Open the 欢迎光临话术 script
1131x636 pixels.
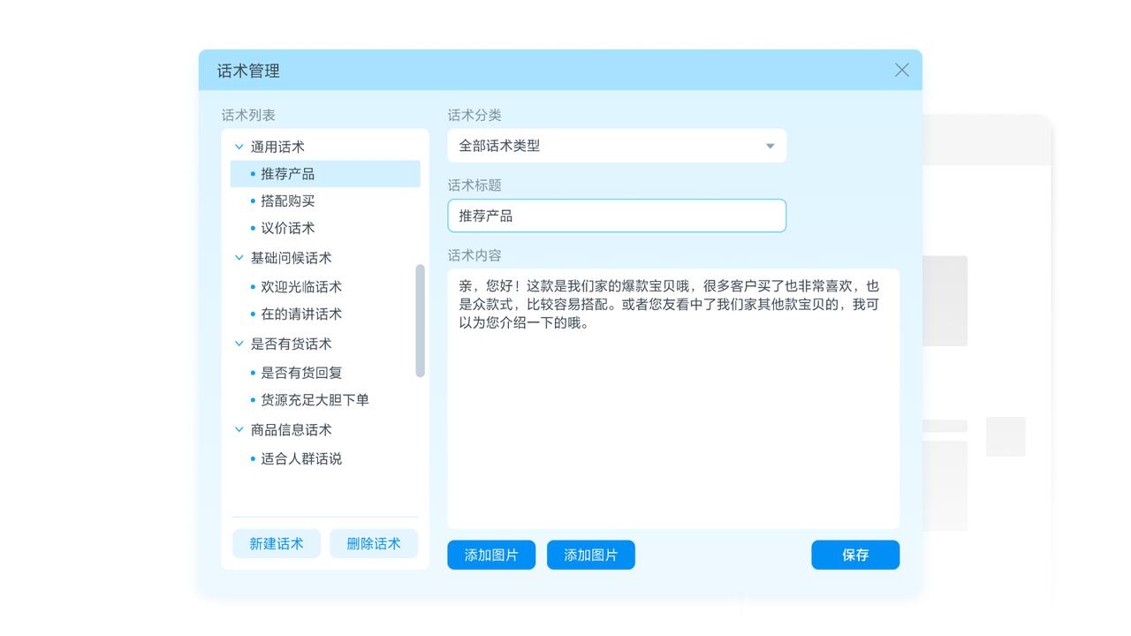[301, 286]
